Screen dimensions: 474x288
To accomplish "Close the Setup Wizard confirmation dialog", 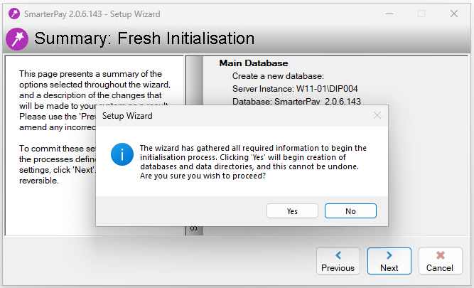I will tap(377, 115).
